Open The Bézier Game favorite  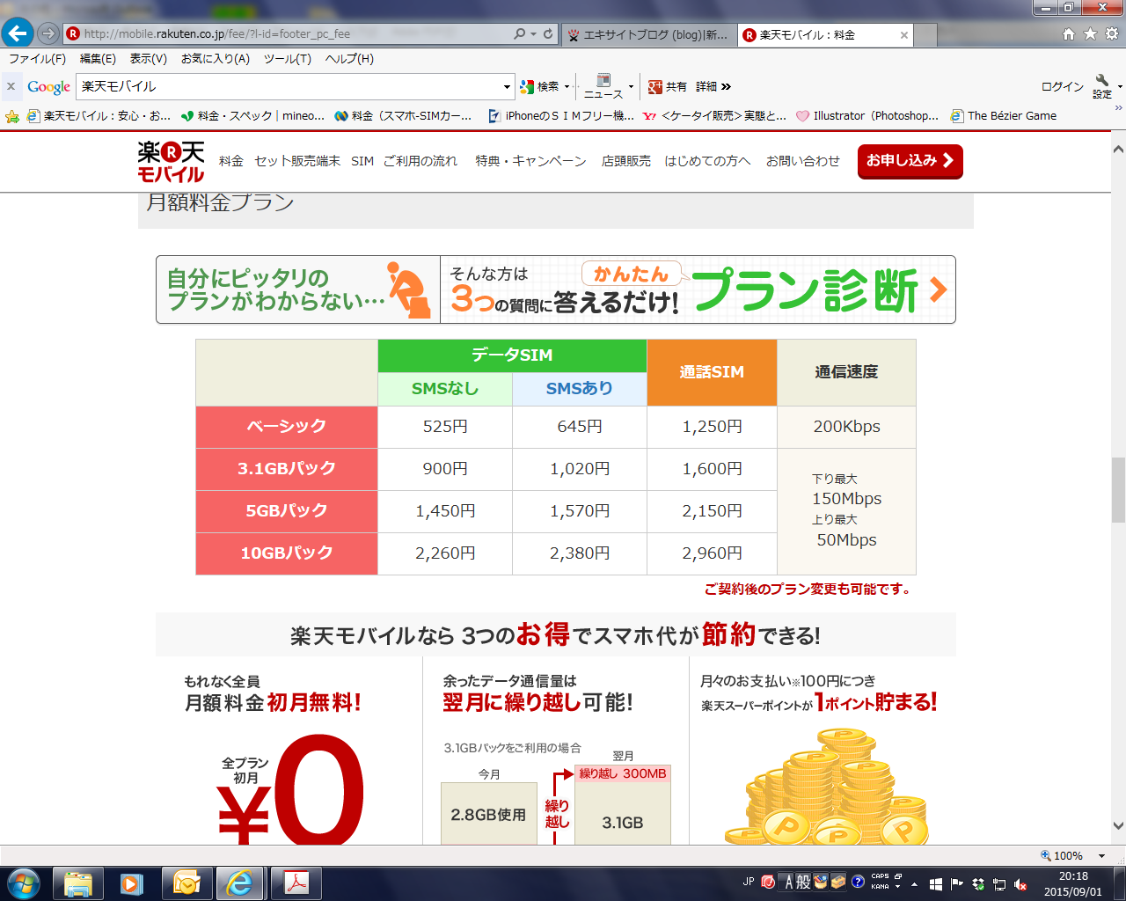(1004, 116)
